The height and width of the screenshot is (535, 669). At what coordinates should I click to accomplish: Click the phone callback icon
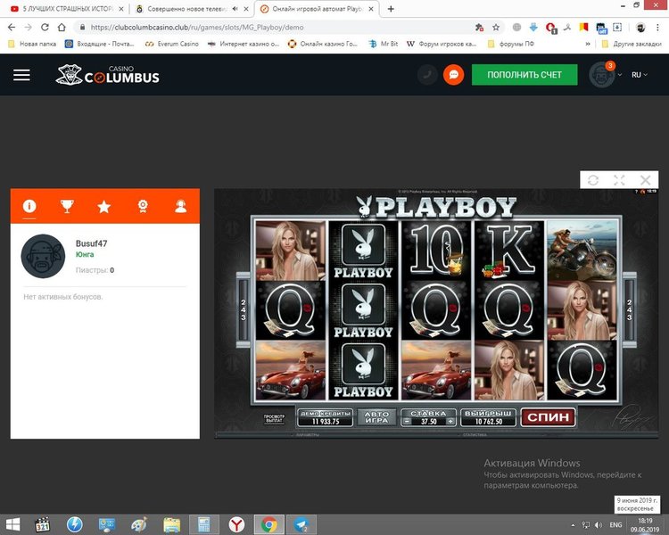point(428,75)
